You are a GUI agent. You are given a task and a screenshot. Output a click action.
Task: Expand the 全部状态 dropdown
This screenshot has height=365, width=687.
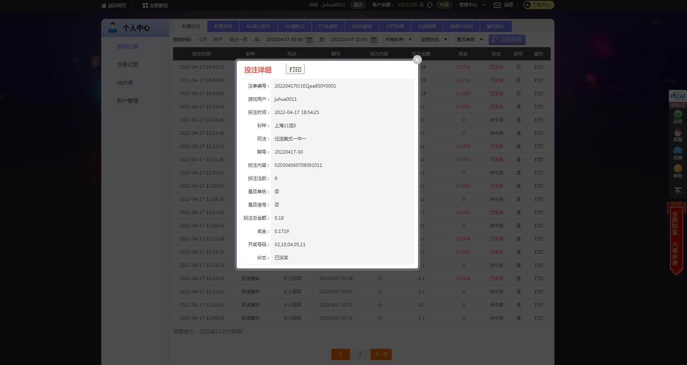434,40
